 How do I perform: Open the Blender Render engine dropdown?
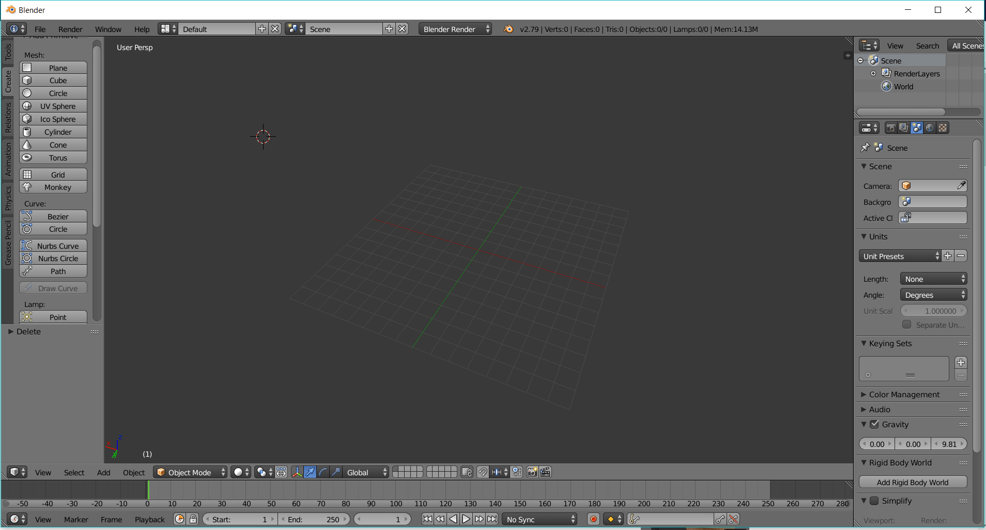tap(455, 29)
